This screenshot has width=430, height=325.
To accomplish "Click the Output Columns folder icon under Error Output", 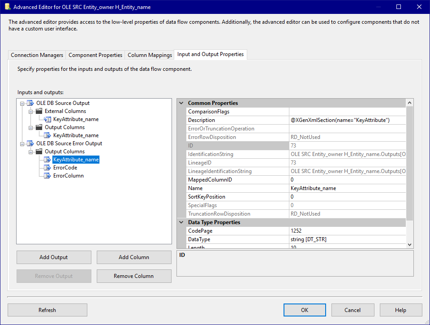I will [x=39, y=152].
